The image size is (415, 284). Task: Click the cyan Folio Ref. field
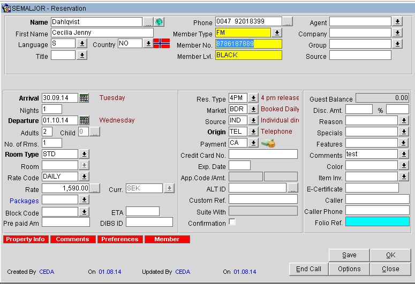click(x=378, y=221)
